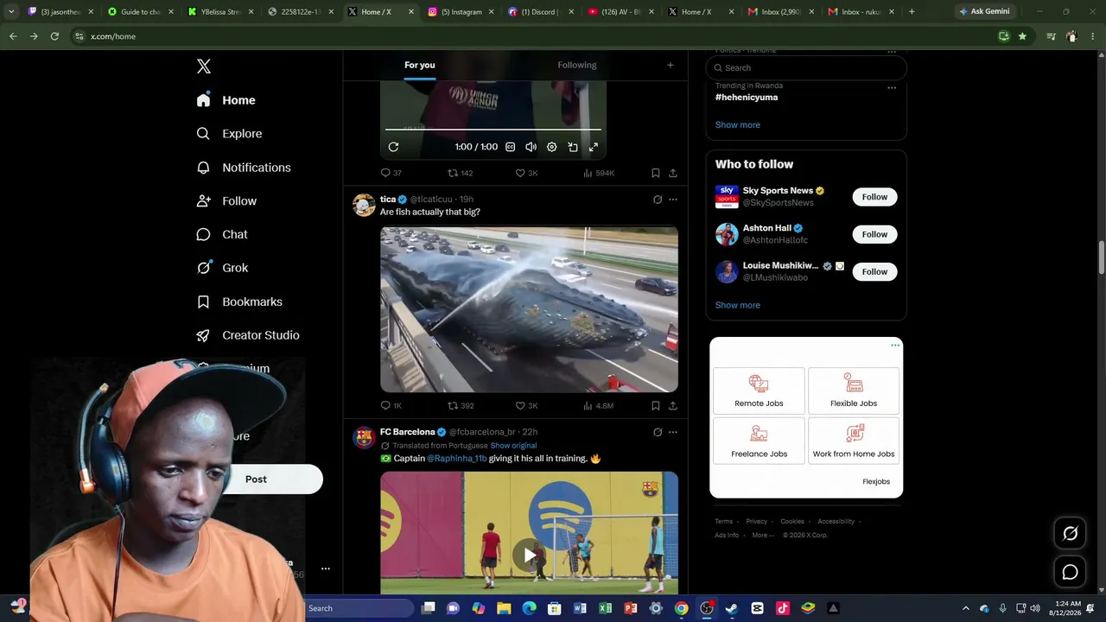
Task: Share the post with 594K views
Action: (673, 173)
